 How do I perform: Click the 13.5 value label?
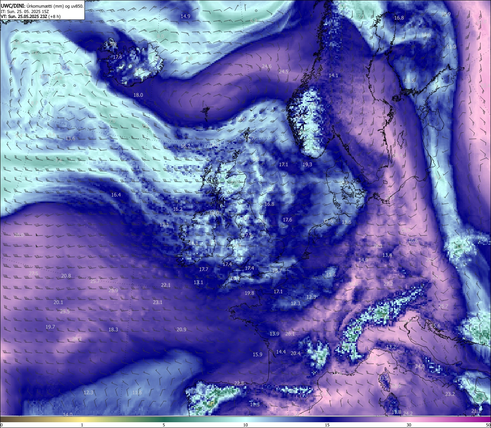(384, 378)
